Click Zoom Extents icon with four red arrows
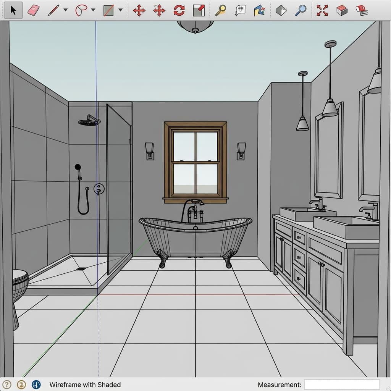 coord(322,10)
